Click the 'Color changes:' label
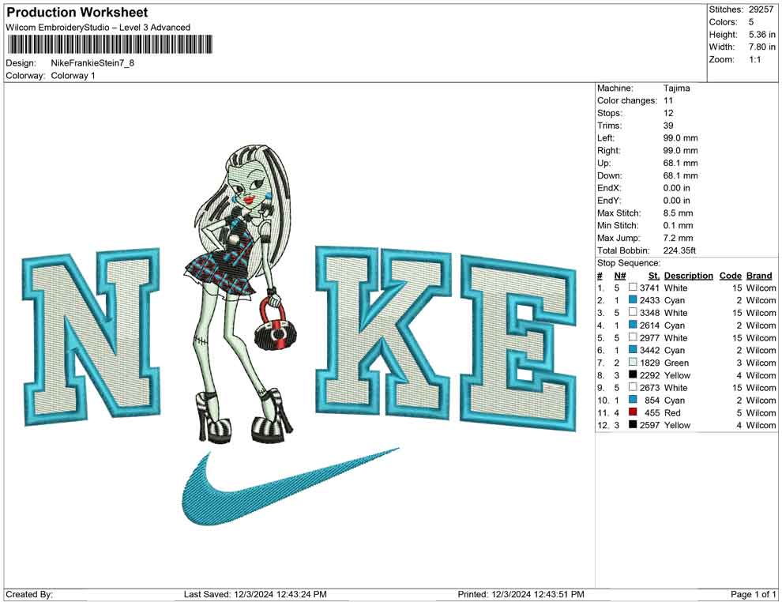The height and width of the screenshot is (602, 782). coord(627,101)
